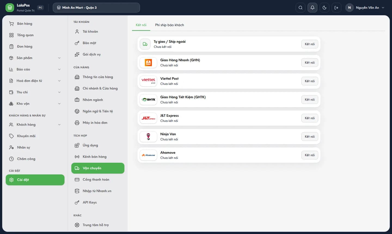Click the Ahamove logo
Image resolution: width=392 pixels, height=234 pixels.
pos(148,155)
